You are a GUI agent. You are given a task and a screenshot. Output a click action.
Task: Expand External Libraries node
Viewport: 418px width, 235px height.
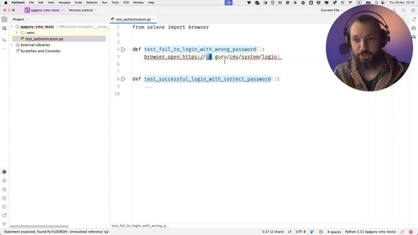(x=12, y=45)
